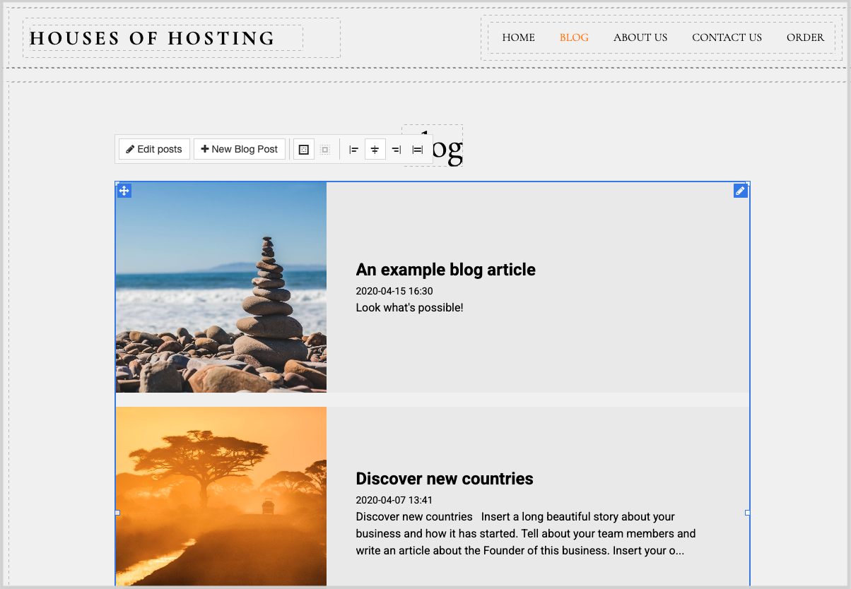This screenshot has width=851, height=589.
Task: Click the Edit posts button
Action: pos(154,149)
